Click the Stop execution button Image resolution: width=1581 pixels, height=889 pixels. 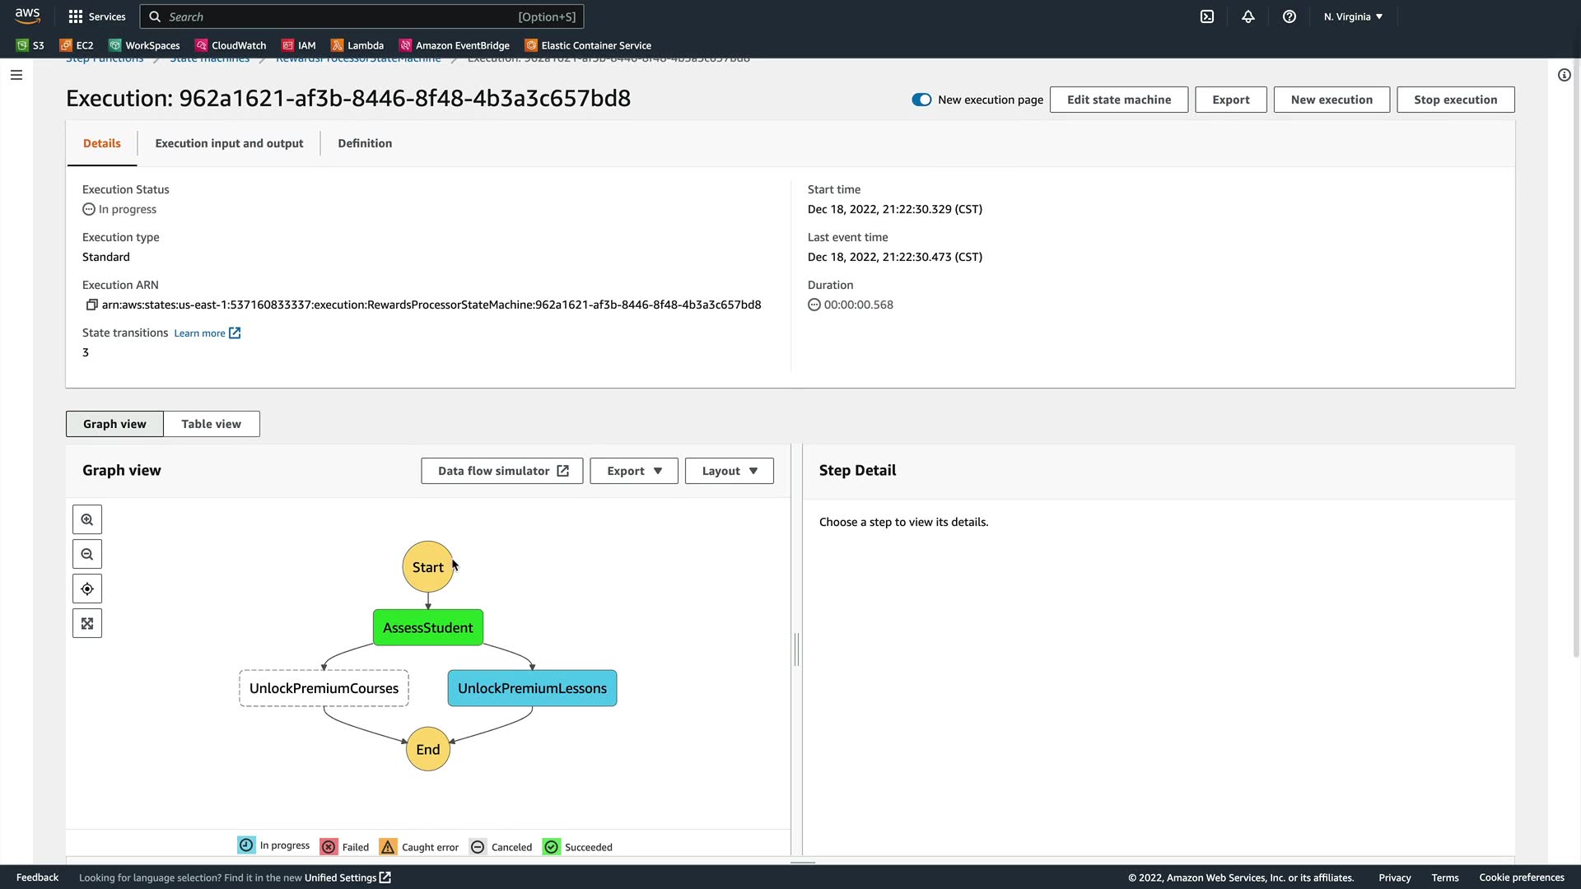tap(1455, 100)
